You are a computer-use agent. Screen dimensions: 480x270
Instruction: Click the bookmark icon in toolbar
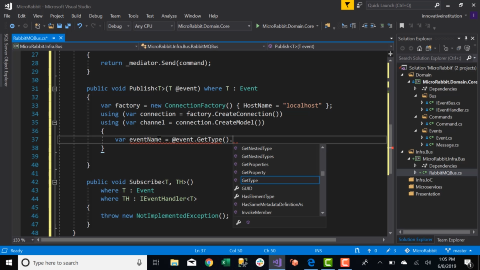402,26
